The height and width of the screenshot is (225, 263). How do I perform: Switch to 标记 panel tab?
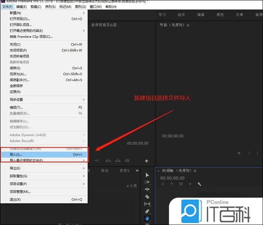(105, 171)
